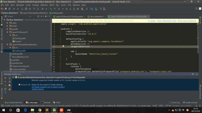
Task: Click the Copy icon in toolbar
Action: point(26,9)
